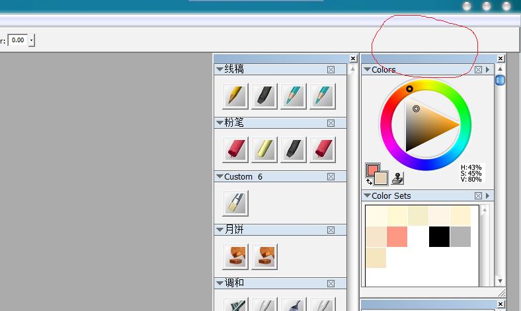The image size is (521, 311).
Task: Select the main color salmon swatch
Action: point(372,170)
